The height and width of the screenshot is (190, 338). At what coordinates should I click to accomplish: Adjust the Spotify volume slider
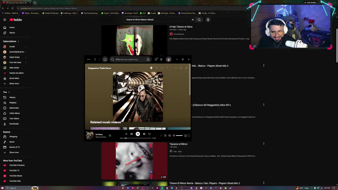179,136
